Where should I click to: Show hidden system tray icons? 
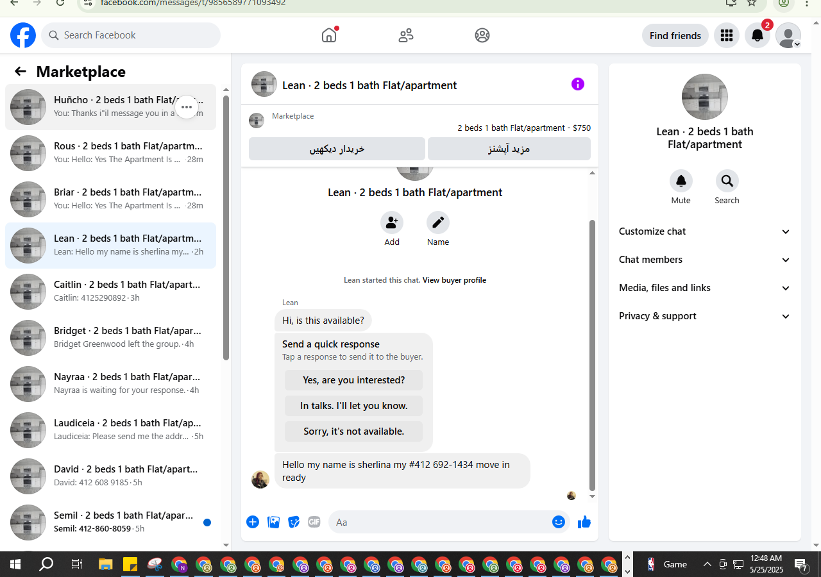[x=707, y=564]
